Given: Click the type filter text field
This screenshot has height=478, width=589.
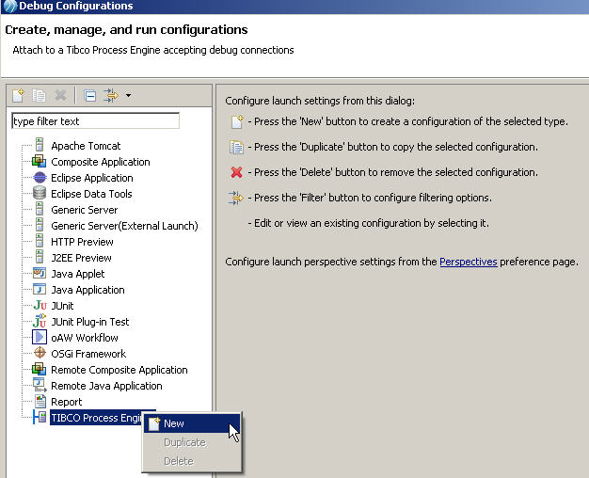Looking at the screenshot, I should (95, 121).
